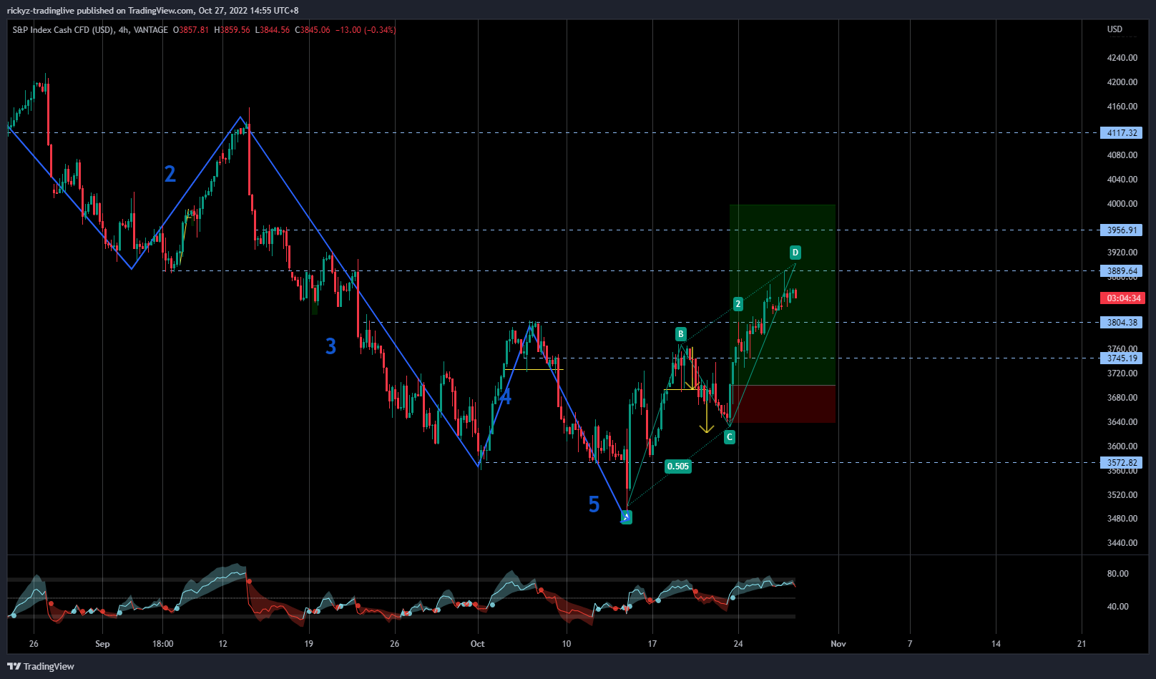
Task: Click the open value O3857.81
Action: point(191,30)
